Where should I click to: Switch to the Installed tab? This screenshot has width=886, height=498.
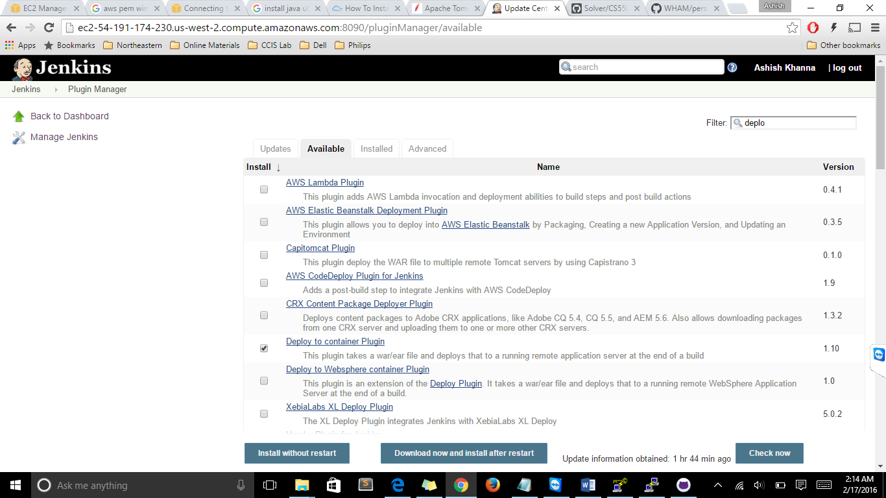click(376, 148)
